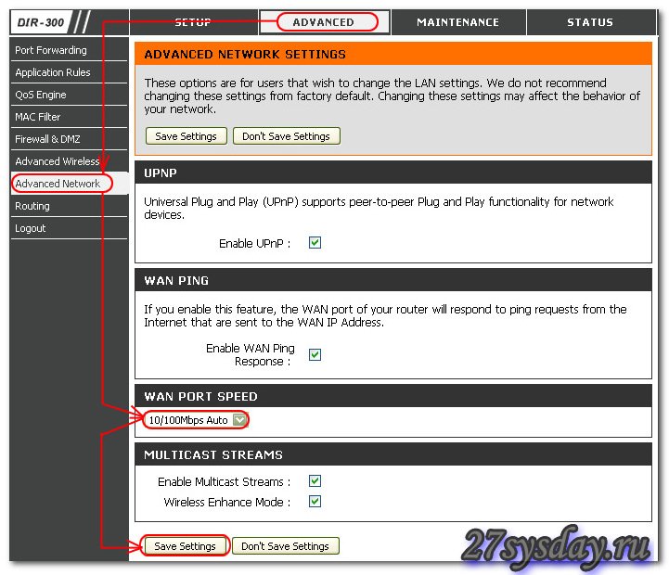Click bottom Save Settings button
Viewport: 669px width, 575px height.
186,546
